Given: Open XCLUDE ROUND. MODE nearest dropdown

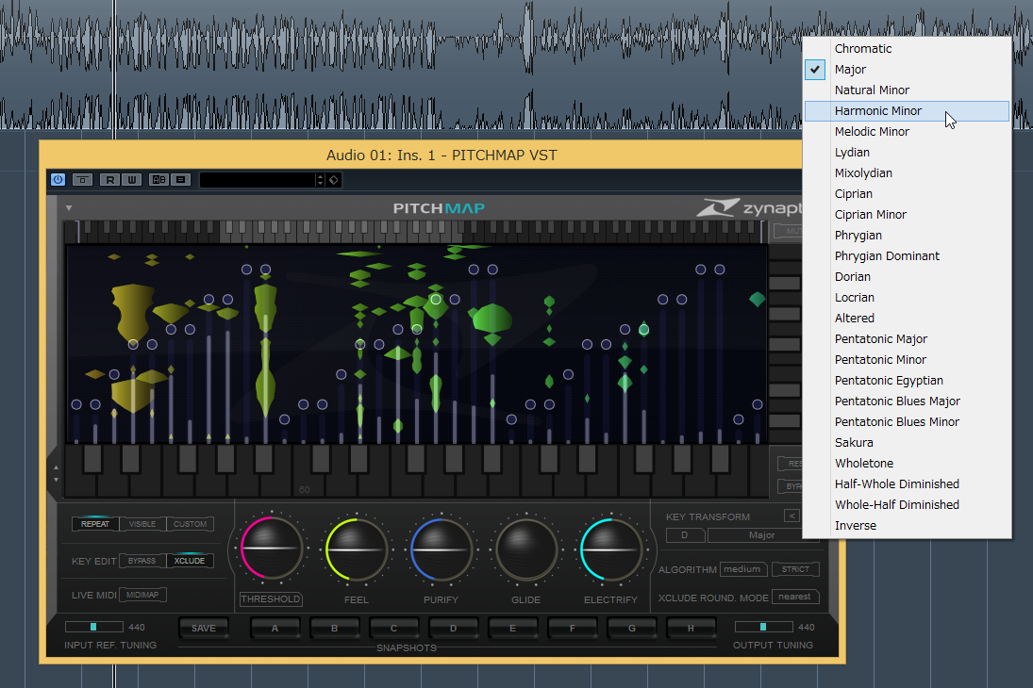Looking at the screenshot, I should point(795,597).
